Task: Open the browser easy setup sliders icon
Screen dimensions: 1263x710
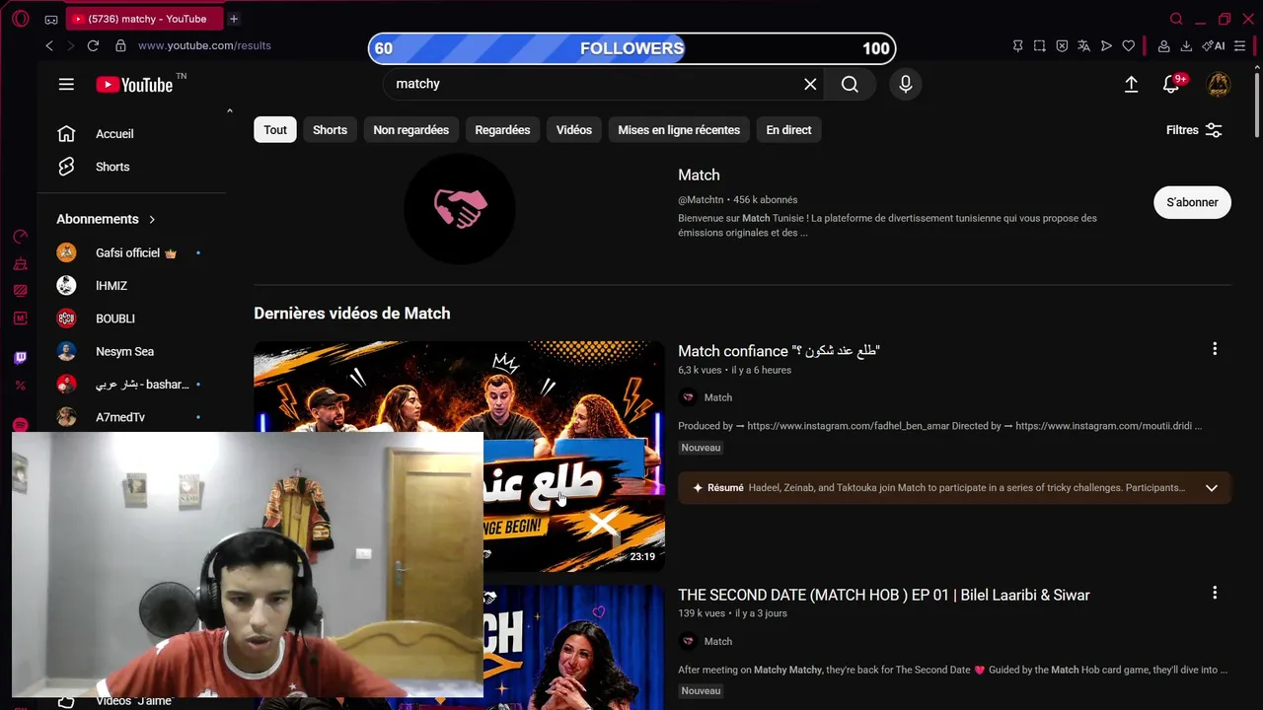Action: click(x=1240, y=45)
